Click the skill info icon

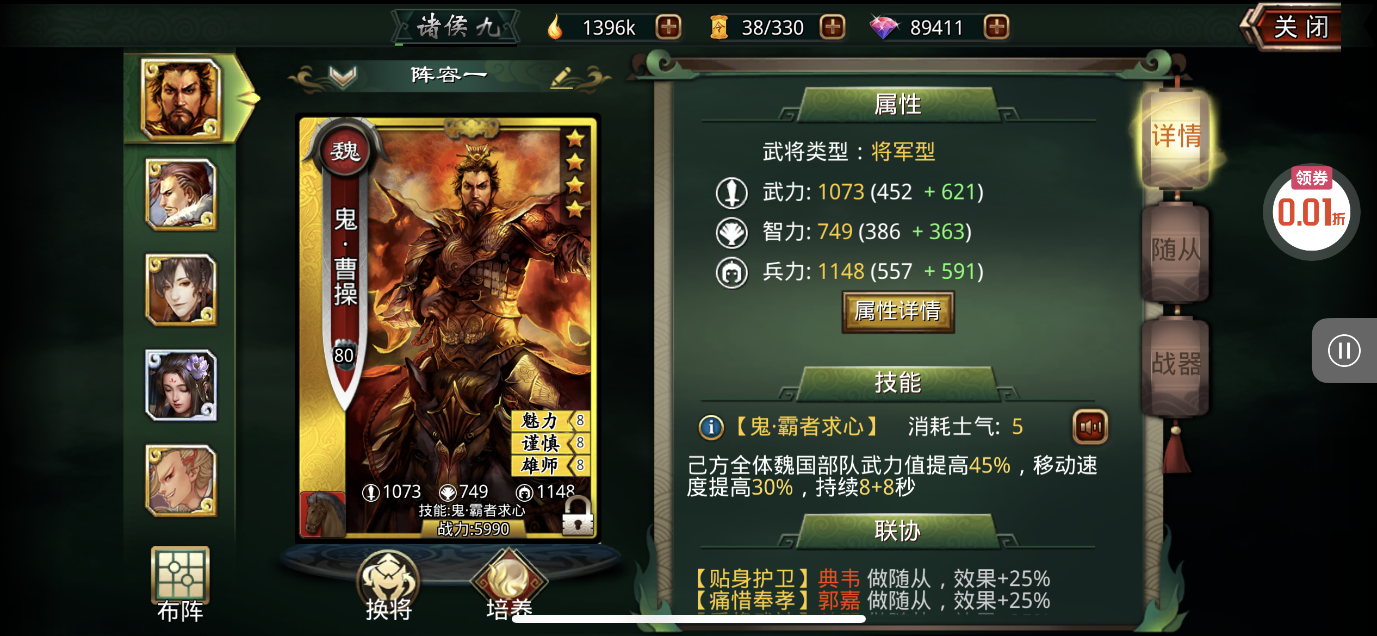tap(711, 427)
